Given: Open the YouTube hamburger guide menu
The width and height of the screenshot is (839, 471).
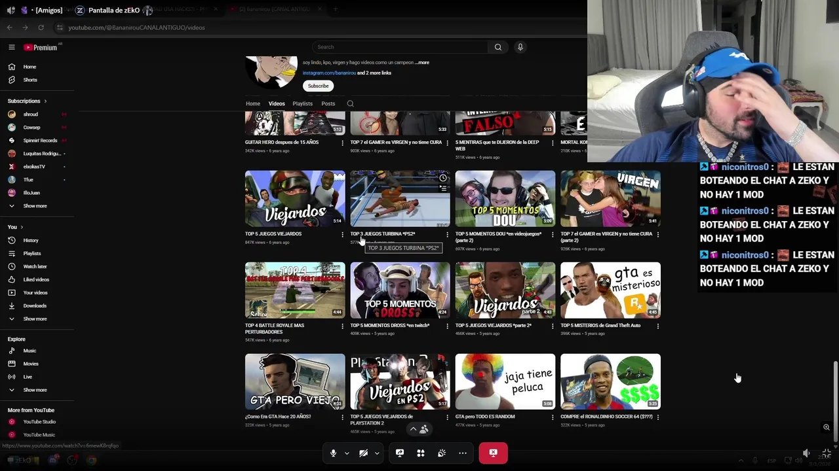Looking at the screenshot, I should pyautogui.click(x=11, y=47).
